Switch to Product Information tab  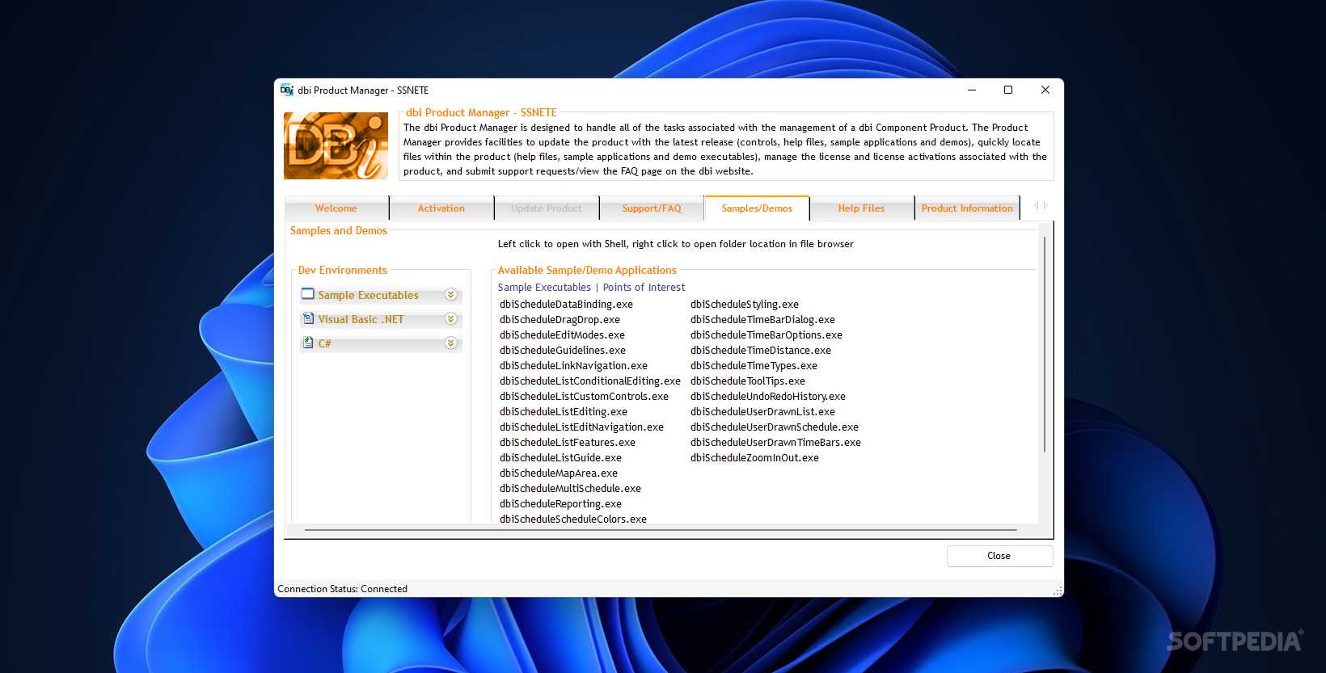click(x=967, y=208)
